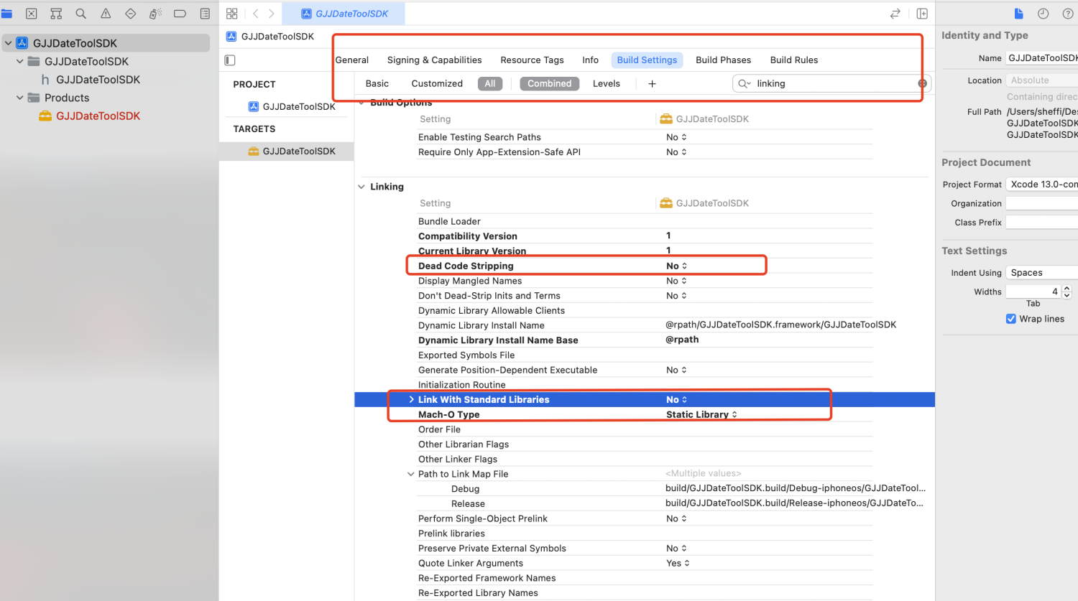The height and width of the screenshot is (601, 1078).
Task: Open Enable Testing Search Paths popup
Action: point(676,137)
